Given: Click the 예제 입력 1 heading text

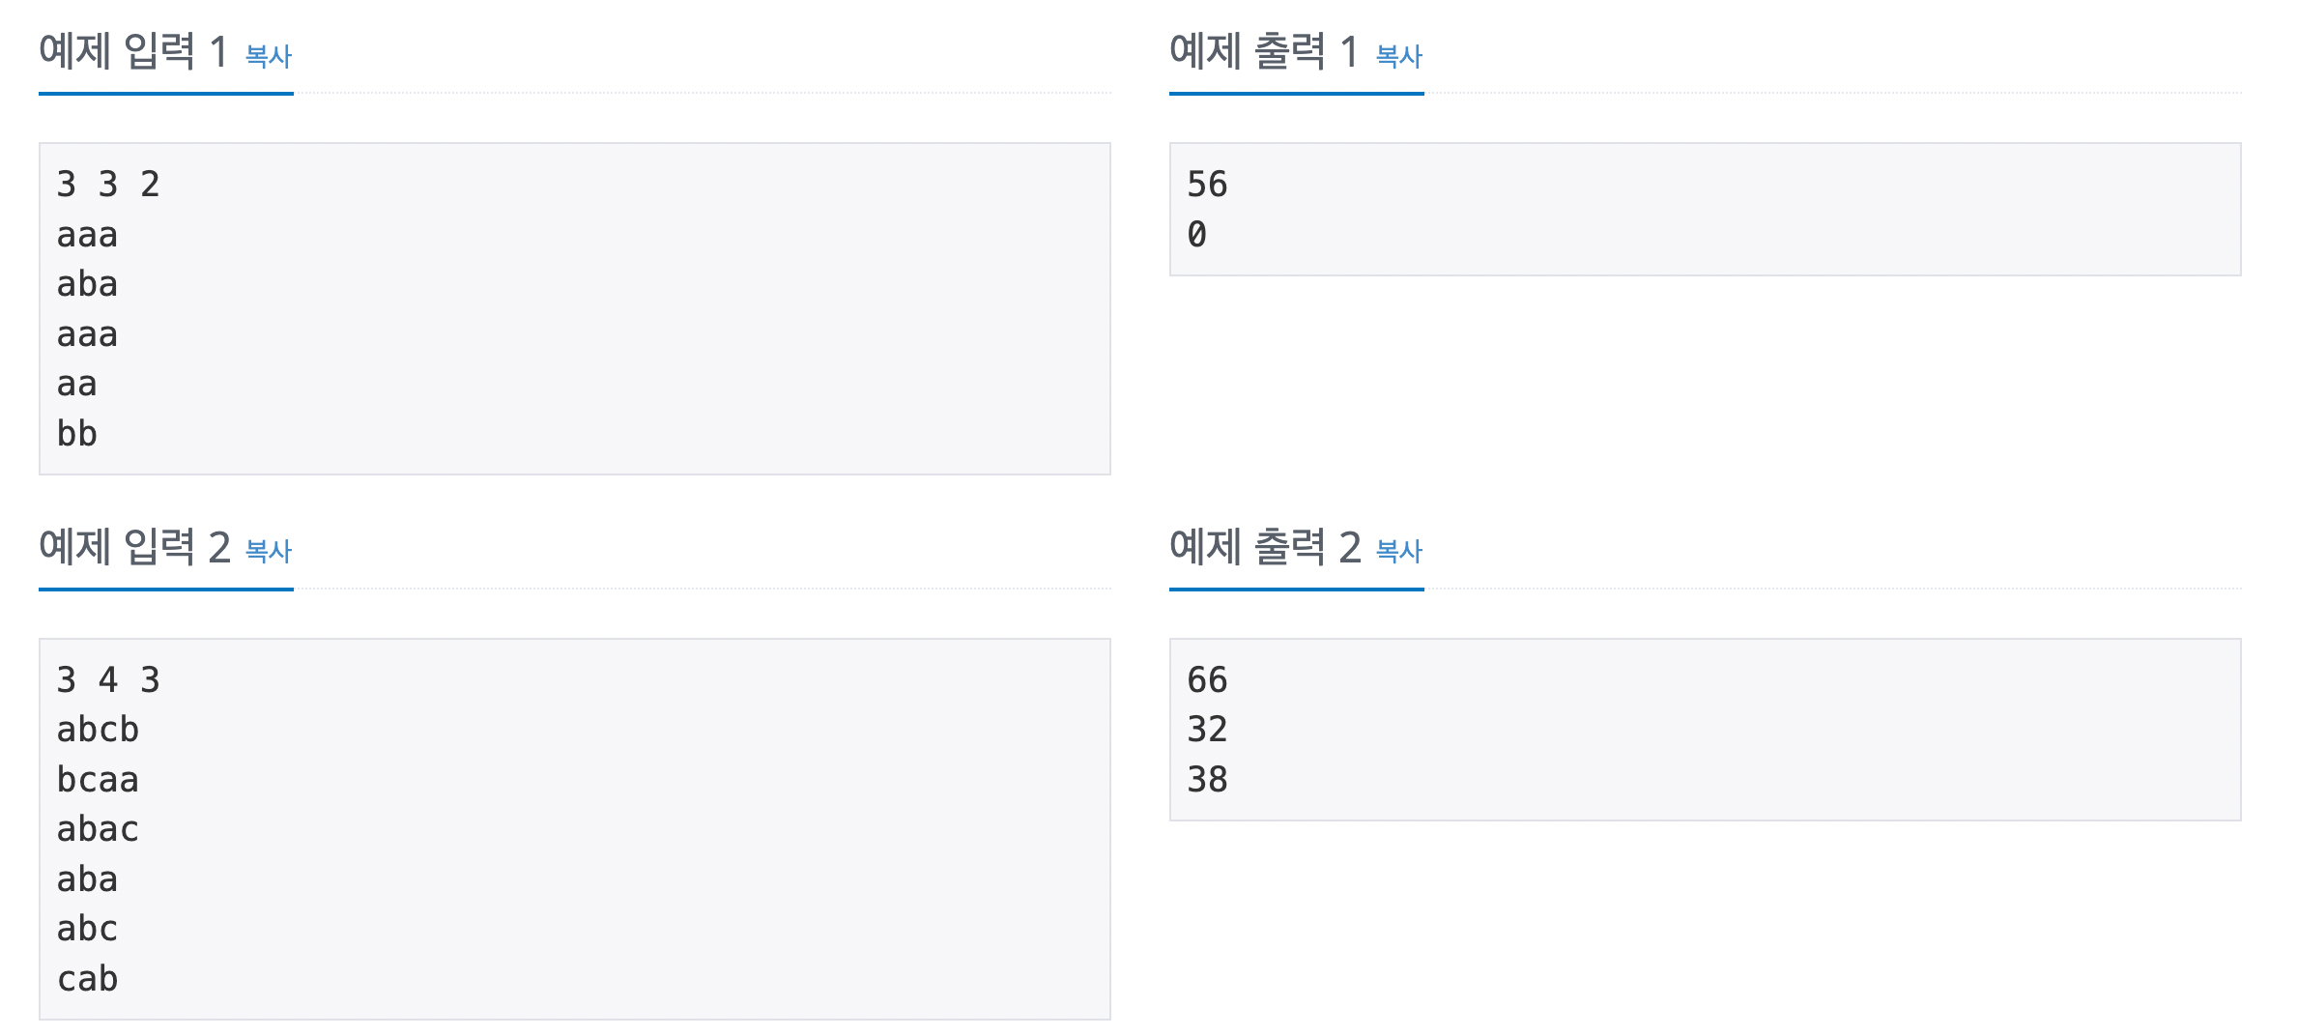Looking at the screenshot, I should pos(132,51).
